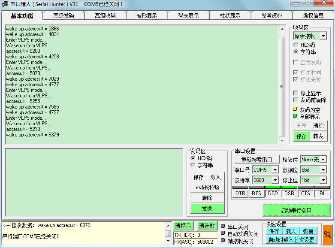Click green 保存 in the receive area
The image size is (335, 248).
tap(302, 136)
